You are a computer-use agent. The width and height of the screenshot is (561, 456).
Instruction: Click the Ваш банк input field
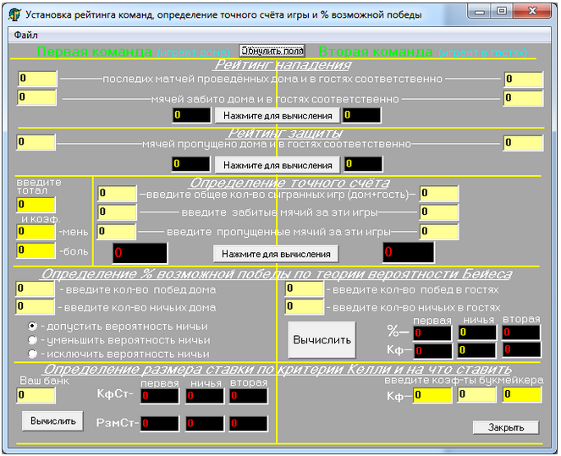(36, 395)
